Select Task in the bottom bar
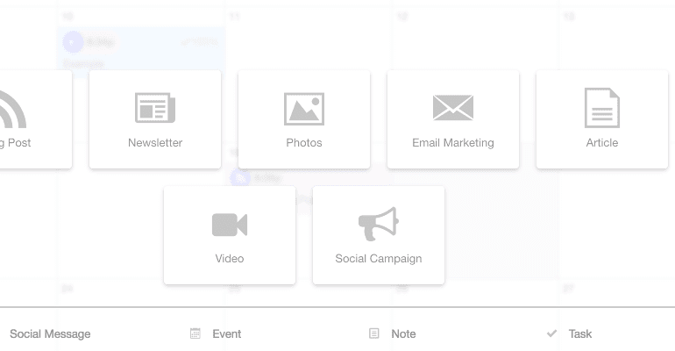The width and height of the screenshot is (675, 351). 579,333
